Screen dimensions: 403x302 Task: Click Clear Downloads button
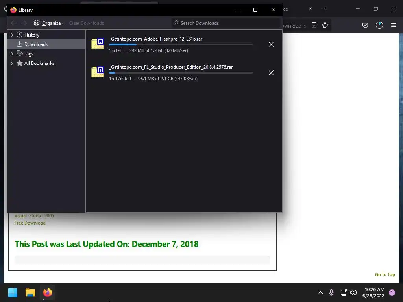tap(86, 23)
